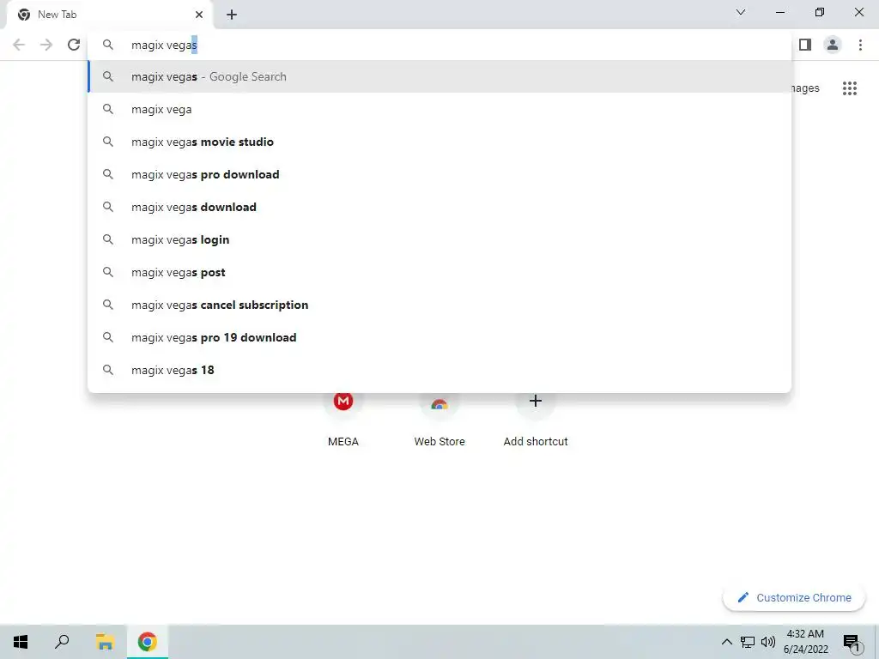The image size is (879, 659).
Task: Open the profile avatar icon
Action: tap(833, 45)
